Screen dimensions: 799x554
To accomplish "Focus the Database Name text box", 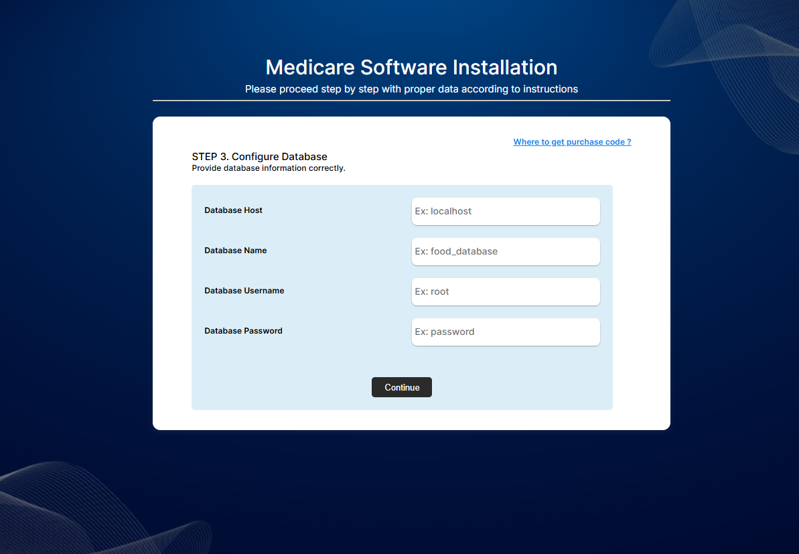I will 506,251.
